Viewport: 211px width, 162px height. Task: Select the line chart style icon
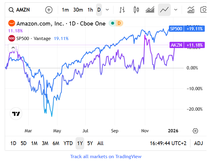164,10
